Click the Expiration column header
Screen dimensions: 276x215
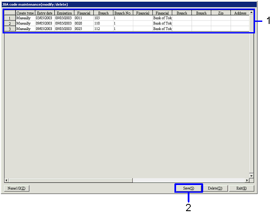pos(64,13)
